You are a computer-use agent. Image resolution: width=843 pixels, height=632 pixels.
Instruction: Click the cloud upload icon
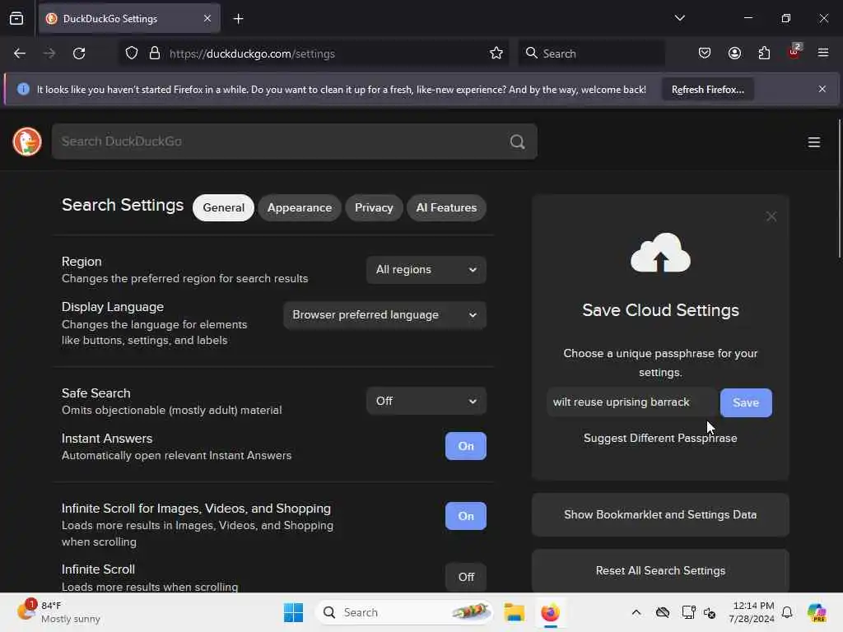(x=660, y=253)
